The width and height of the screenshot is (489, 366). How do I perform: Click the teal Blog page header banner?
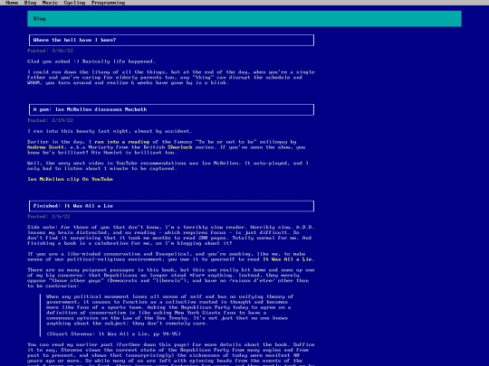(244, 19)
